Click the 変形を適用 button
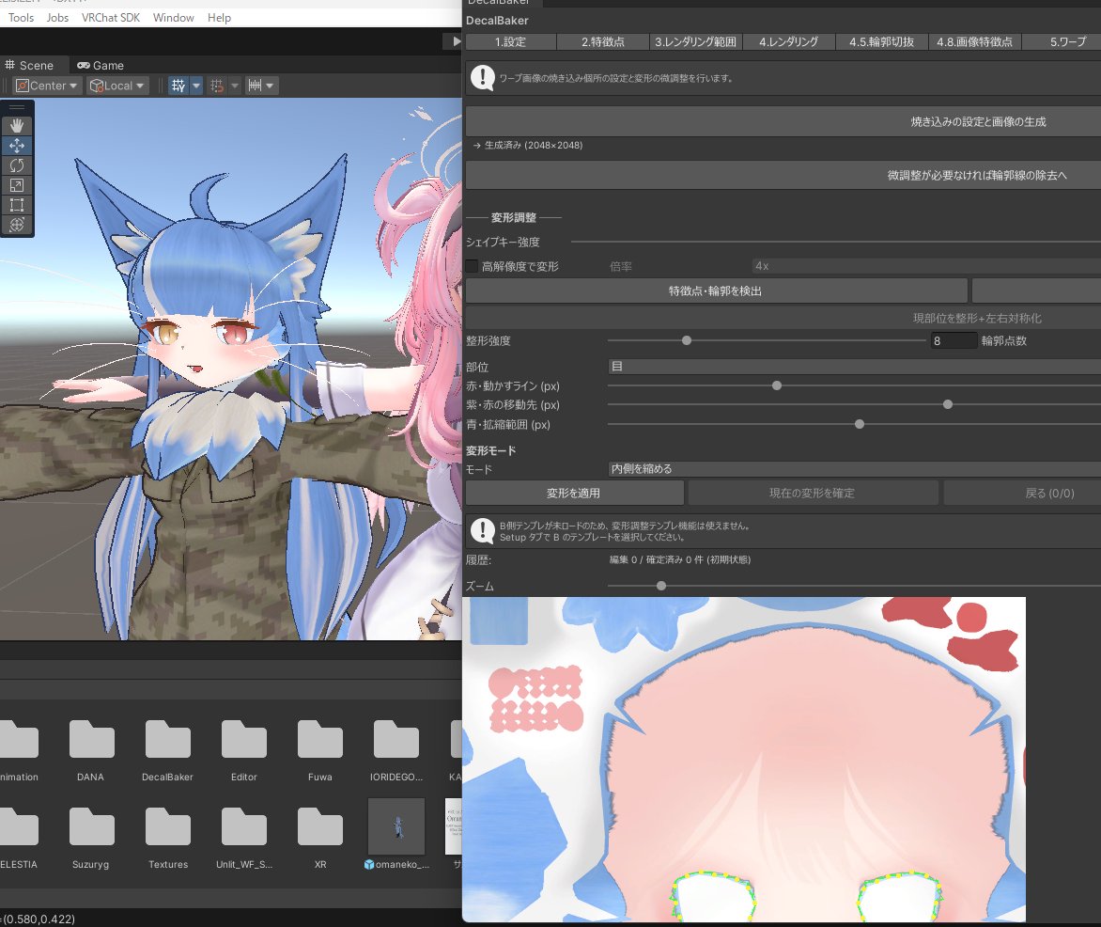 click(x=574, y=494)
